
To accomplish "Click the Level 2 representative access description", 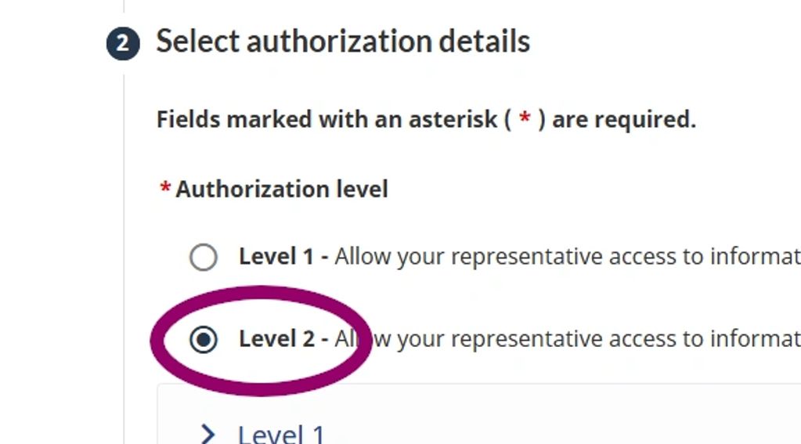I will pos(579,339).
